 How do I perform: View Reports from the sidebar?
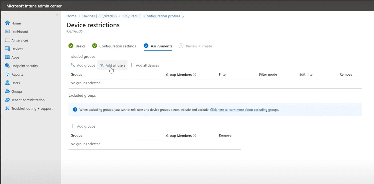(x=17, y=74)
